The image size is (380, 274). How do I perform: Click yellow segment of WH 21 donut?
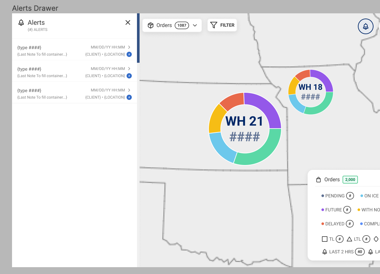(x=215, y=119)
